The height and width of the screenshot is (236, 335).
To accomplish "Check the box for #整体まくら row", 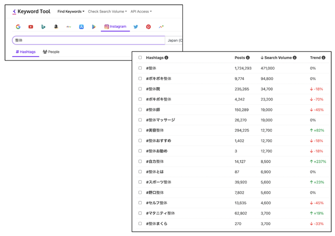I will pos(140,224).
